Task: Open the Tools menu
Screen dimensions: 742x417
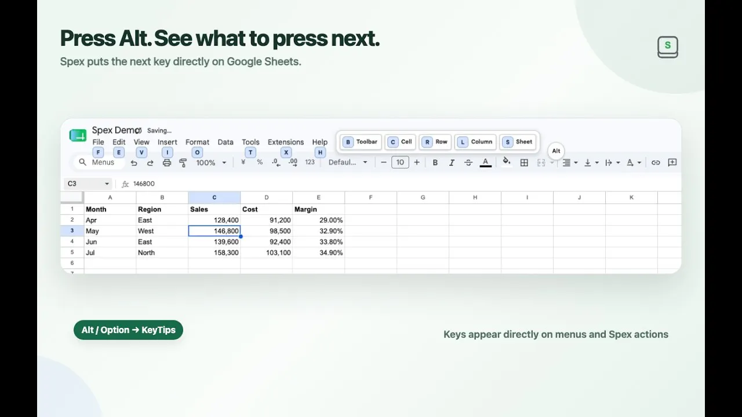Action: [250, 142]
